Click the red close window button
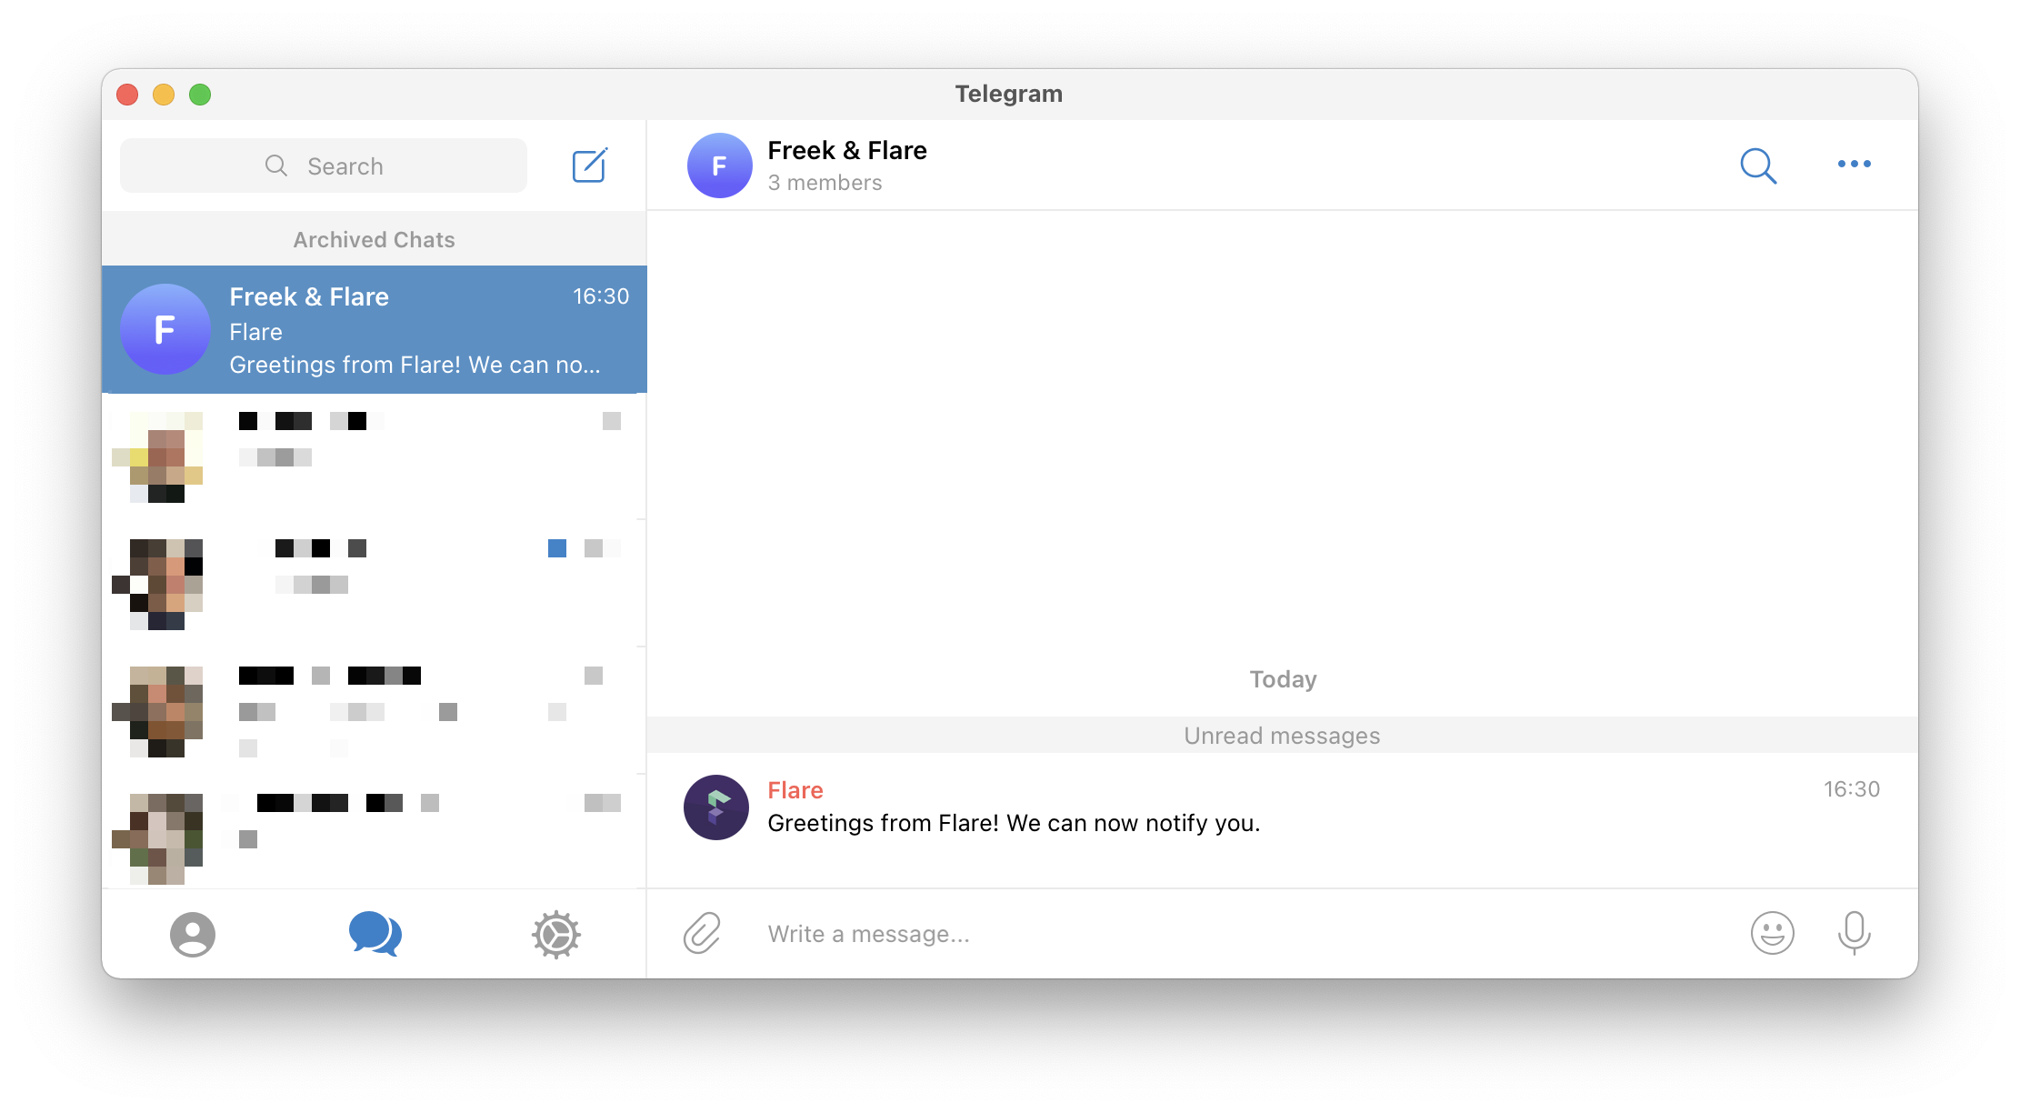The height and width of the screenshot is (1113, 2020). (127, 95)
